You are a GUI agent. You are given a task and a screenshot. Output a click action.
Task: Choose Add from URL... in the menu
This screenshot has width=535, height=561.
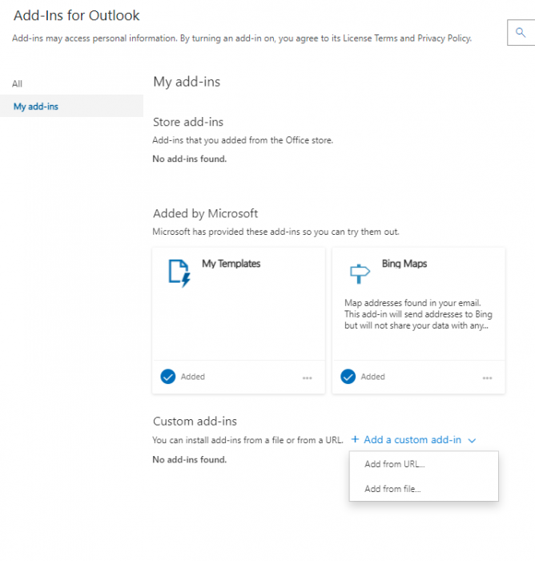(394, 464)
